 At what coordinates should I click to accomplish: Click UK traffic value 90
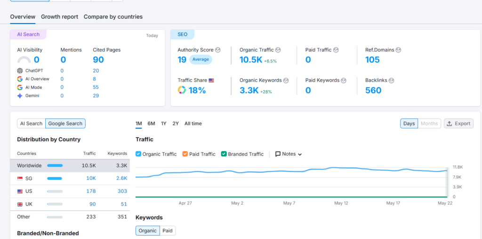[93, 204]
